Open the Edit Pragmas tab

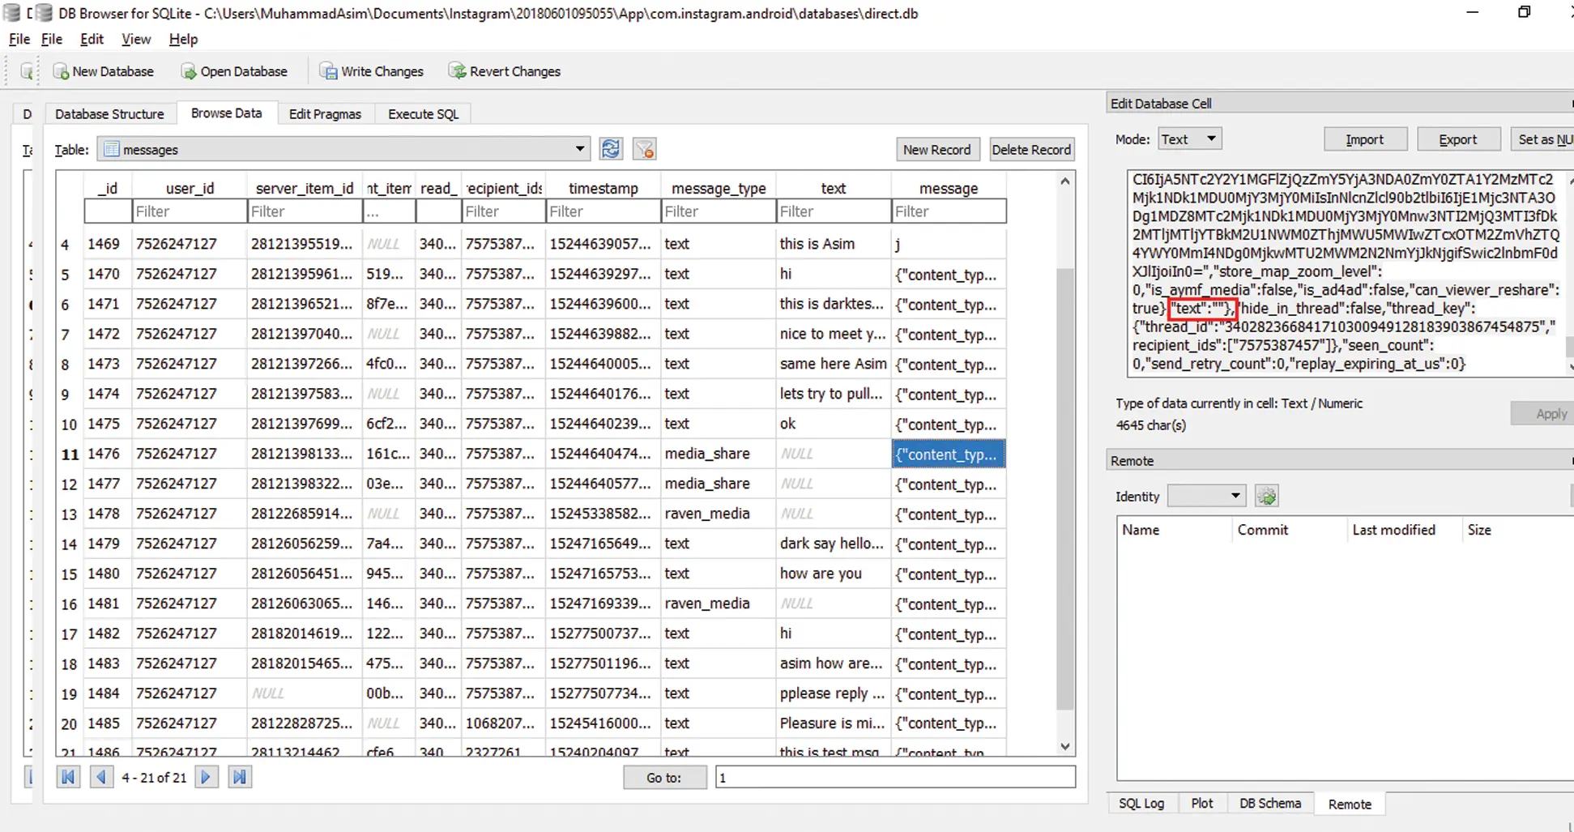tap(325, 113)
